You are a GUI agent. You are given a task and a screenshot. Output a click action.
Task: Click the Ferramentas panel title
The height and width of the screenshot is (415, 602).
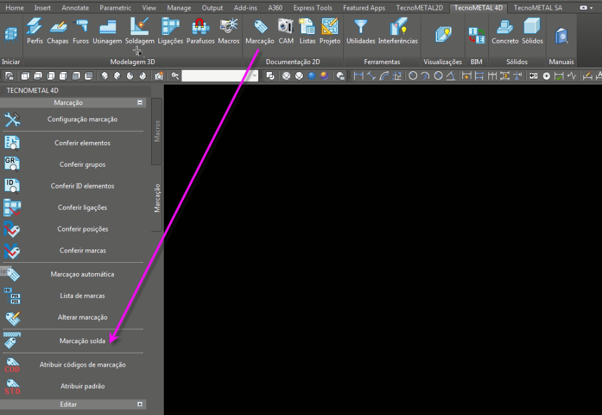tap(381, 62)
